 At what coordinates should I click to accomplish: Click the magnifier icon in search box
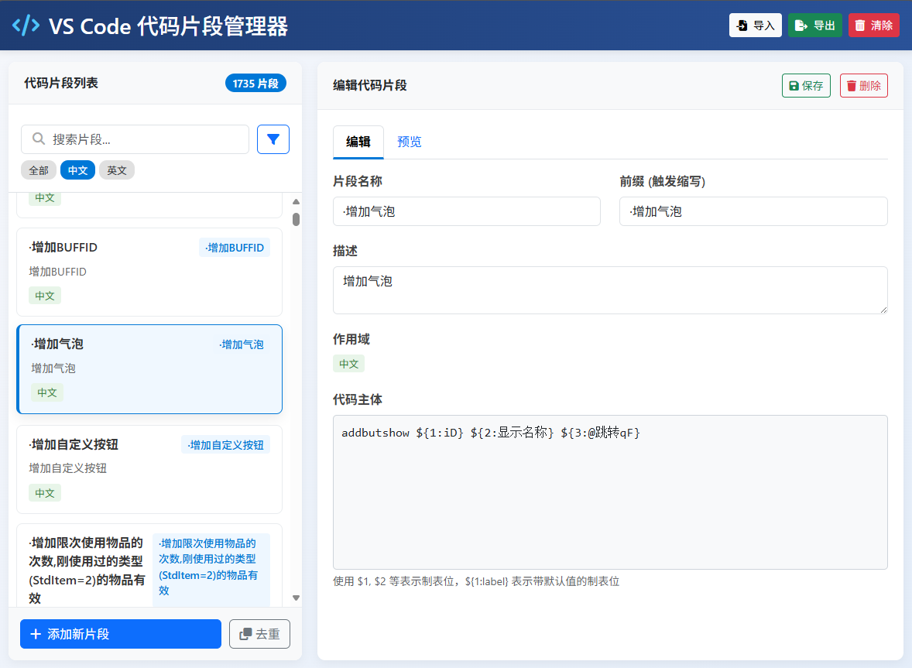click(x=38, y=139)
